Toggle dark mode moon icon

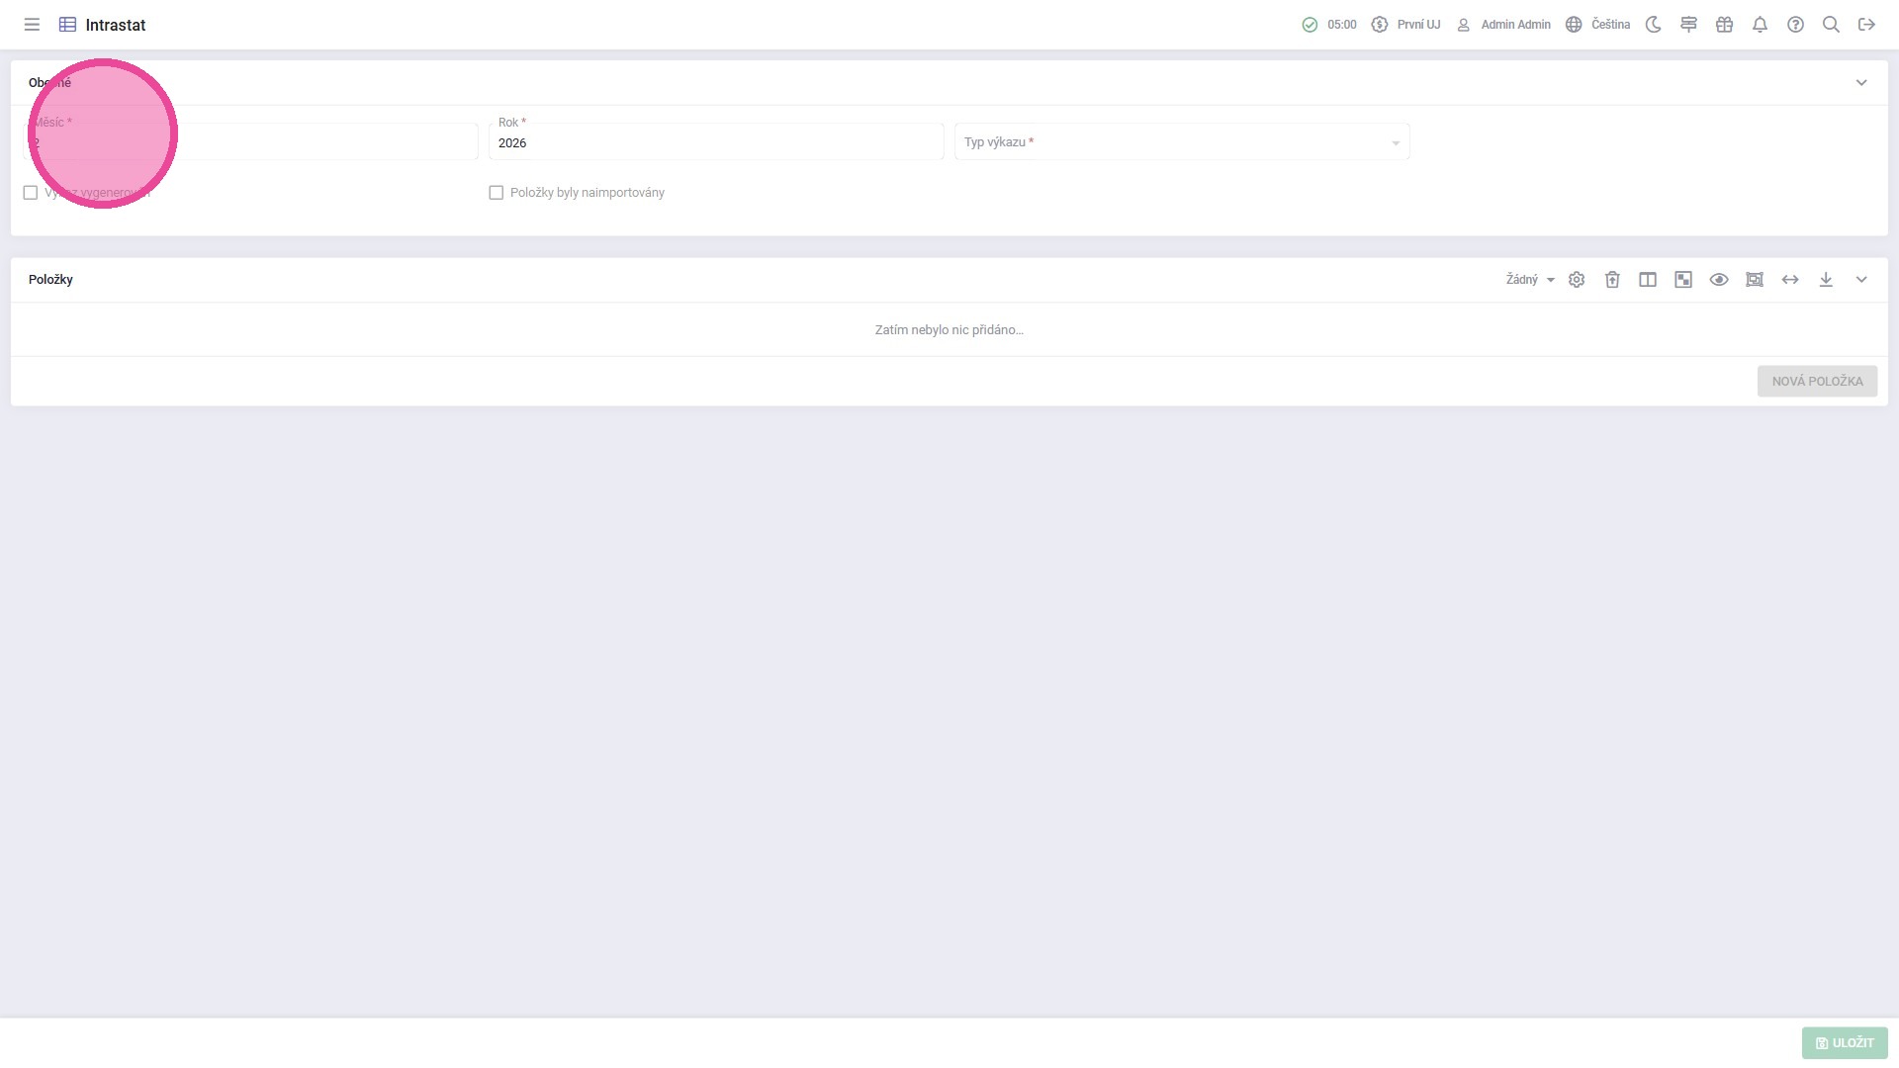click(x=1653, y=25)
